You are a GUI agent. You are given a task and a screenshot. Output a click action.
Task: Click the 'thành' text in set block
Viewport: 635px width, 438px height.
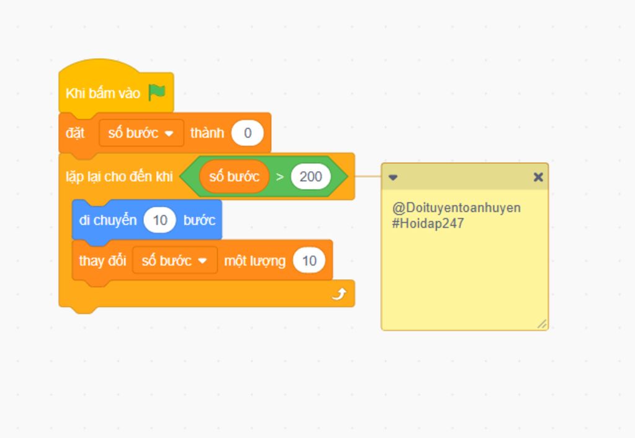click(207, 133)
